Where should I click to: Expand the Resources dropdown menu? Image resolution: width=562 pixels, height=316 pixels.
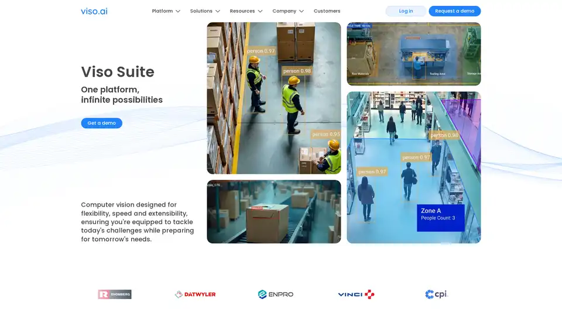coord(246,11)
